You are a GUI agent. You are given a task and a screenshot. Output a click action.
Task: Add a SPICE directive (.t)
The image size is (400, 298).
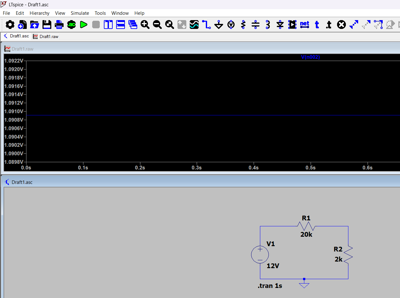tap(329, 25)
